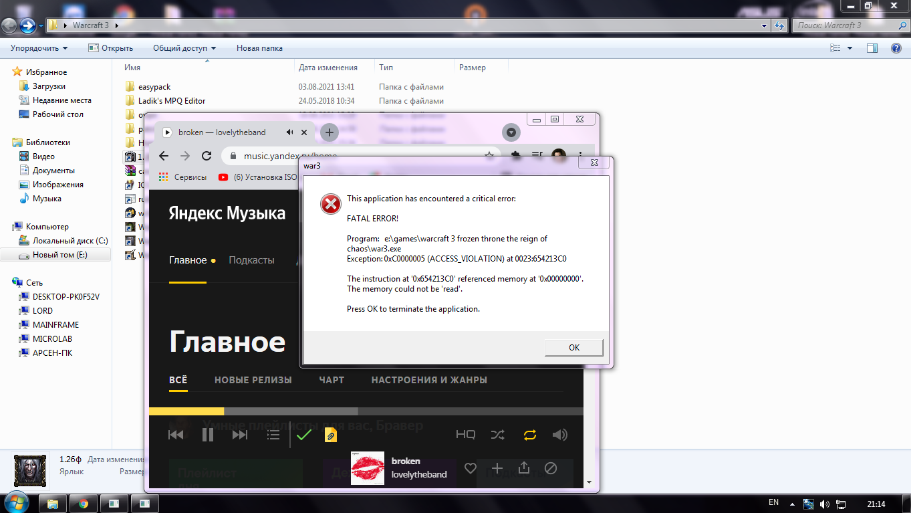911x513 pixels.
Task: Open Рабочий стол in sidebar
Action: point(58,114)
